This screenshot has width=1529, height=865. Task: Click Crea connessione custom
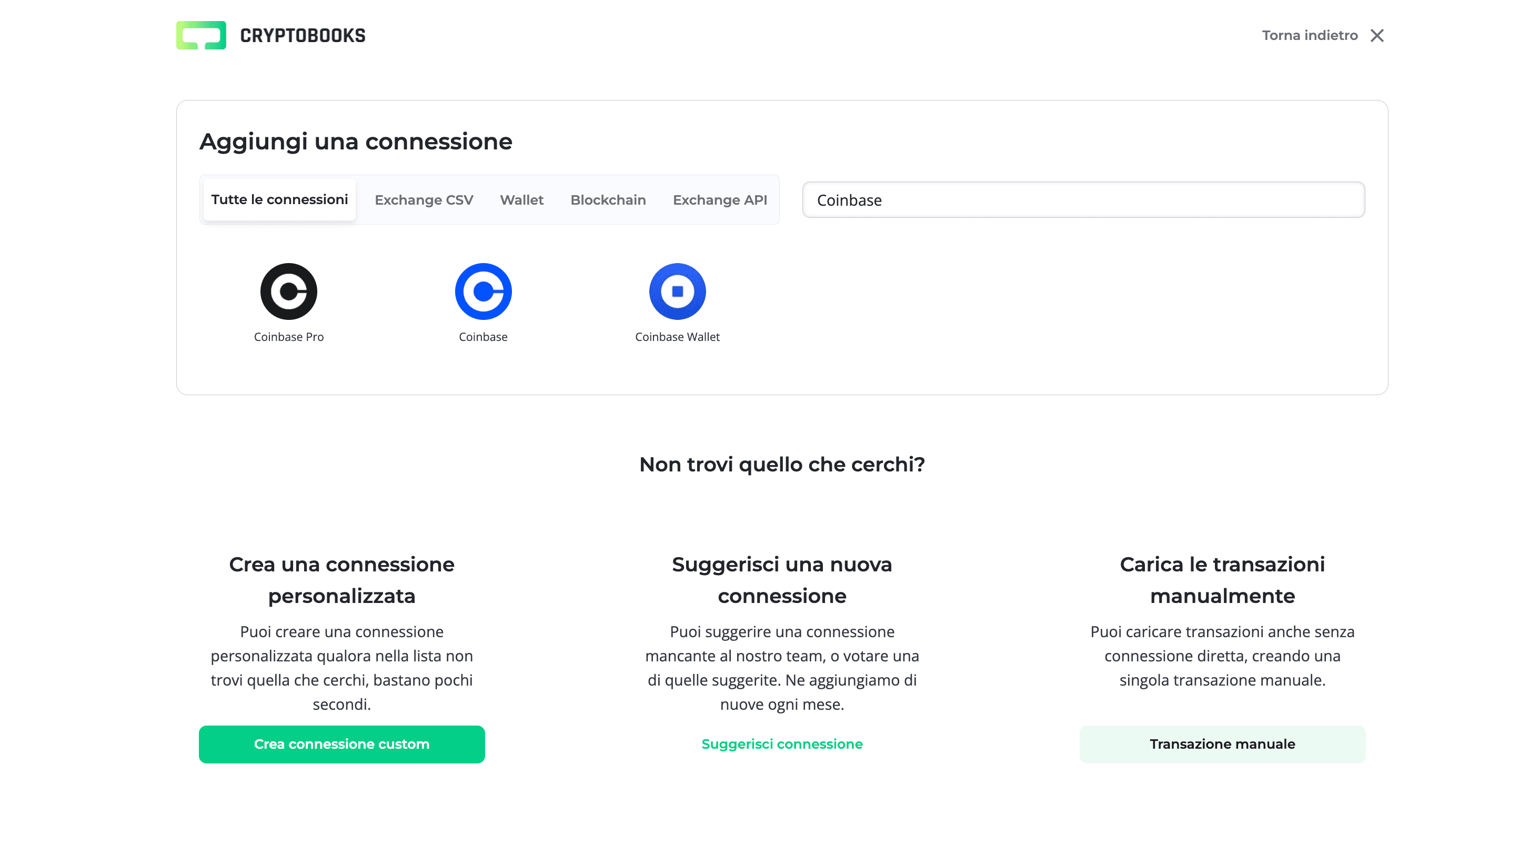point(341,744)
